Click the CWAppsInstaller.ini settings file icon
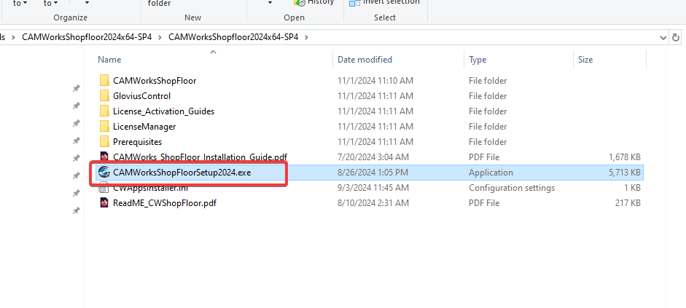 pos(104,189)
